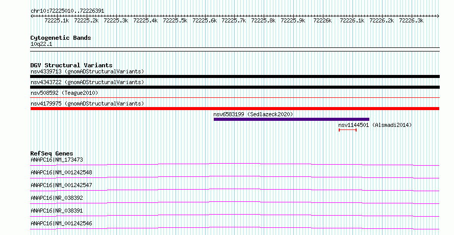Click the chr10:72225010..72226391 region label
454x235 pixels.
click(x=67, y=11)
